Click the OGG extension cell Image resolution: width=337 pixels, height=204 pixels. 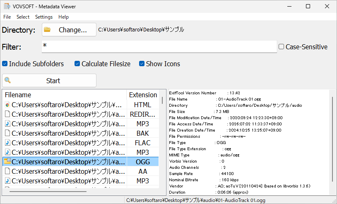(x=143, y=162)
